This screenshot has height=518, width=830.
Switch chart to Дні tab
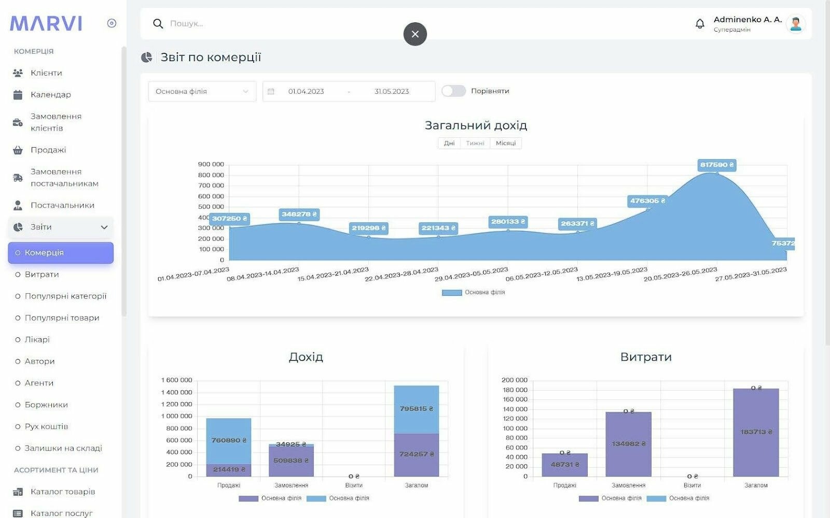(449, 143)
